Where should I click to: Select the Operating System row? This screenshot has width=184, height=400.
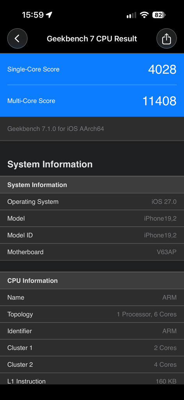[92, 202]
